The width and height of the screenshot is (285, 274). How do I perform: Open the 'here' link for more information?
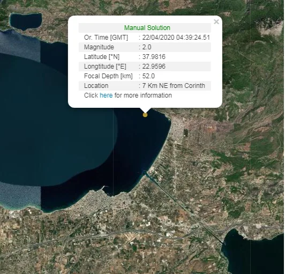pyautogui.click(x=106, y=95)
